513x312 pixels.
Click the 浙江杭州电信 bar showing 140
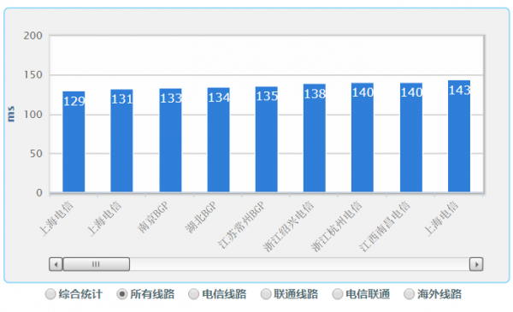[x=363, y=138]
